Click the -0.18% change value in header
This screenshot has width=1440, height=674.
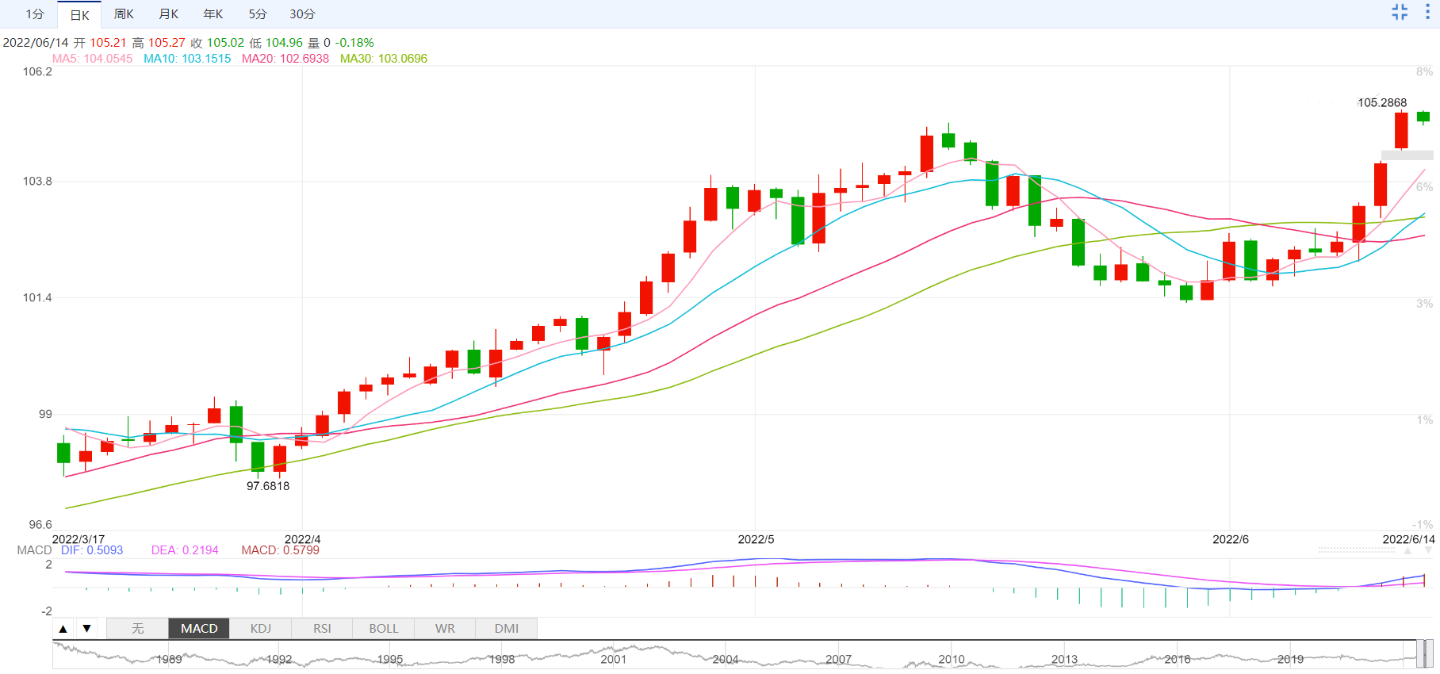[354, 43]
